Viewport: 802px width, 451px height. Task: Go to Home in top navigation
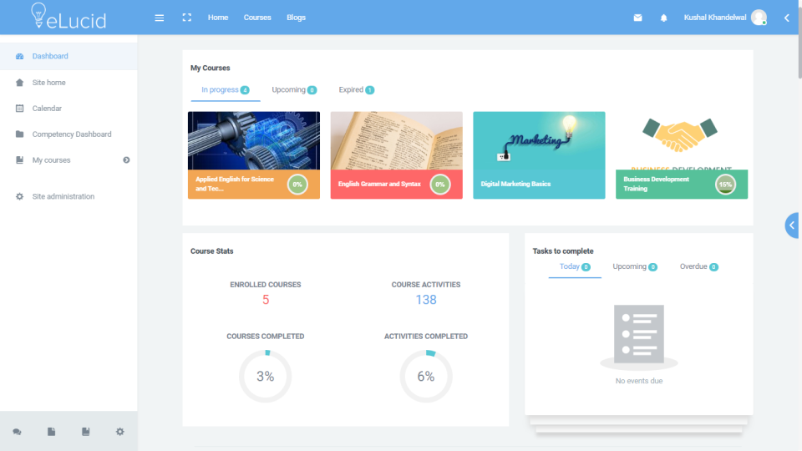(218, 18)
